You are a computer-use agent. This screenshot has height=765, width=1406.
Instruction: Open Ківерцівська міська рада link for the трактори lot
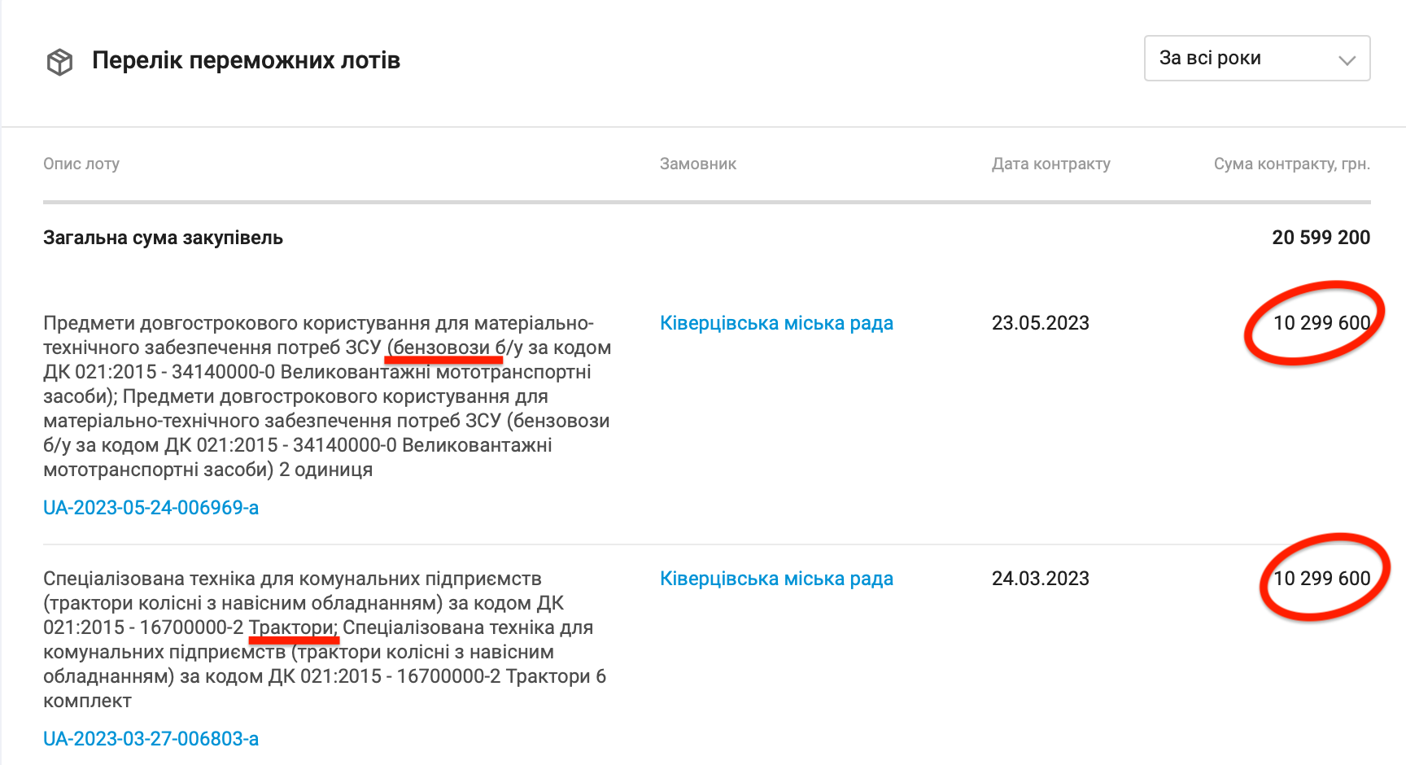click(776, 579)
